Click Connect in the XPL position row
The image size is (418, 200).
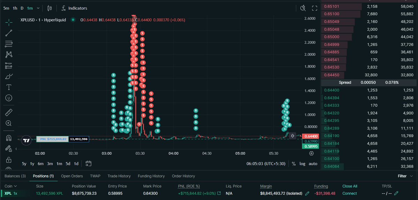click(349, 193)
